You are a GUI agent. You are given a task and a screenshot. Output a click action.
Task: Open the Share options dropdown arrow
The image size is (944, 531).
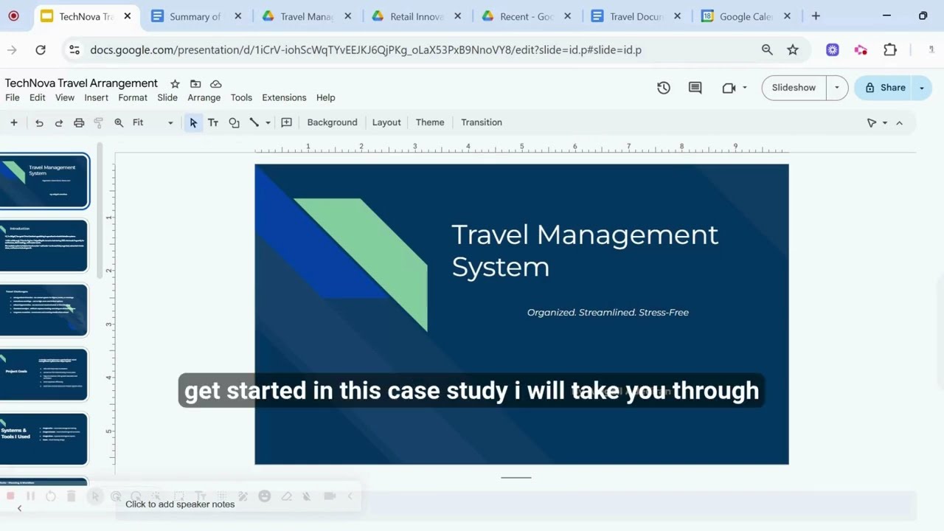tap(922, 88)
